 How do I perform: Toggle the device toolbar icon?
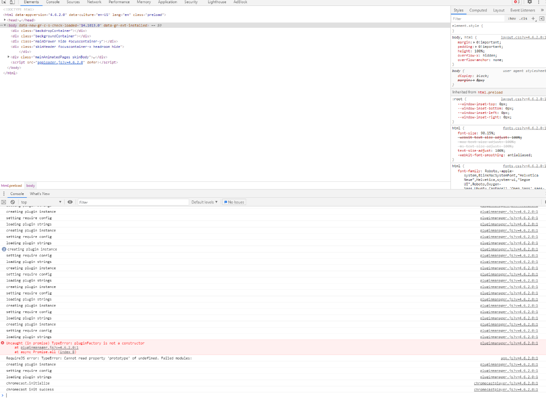click(x=12, y=2)
